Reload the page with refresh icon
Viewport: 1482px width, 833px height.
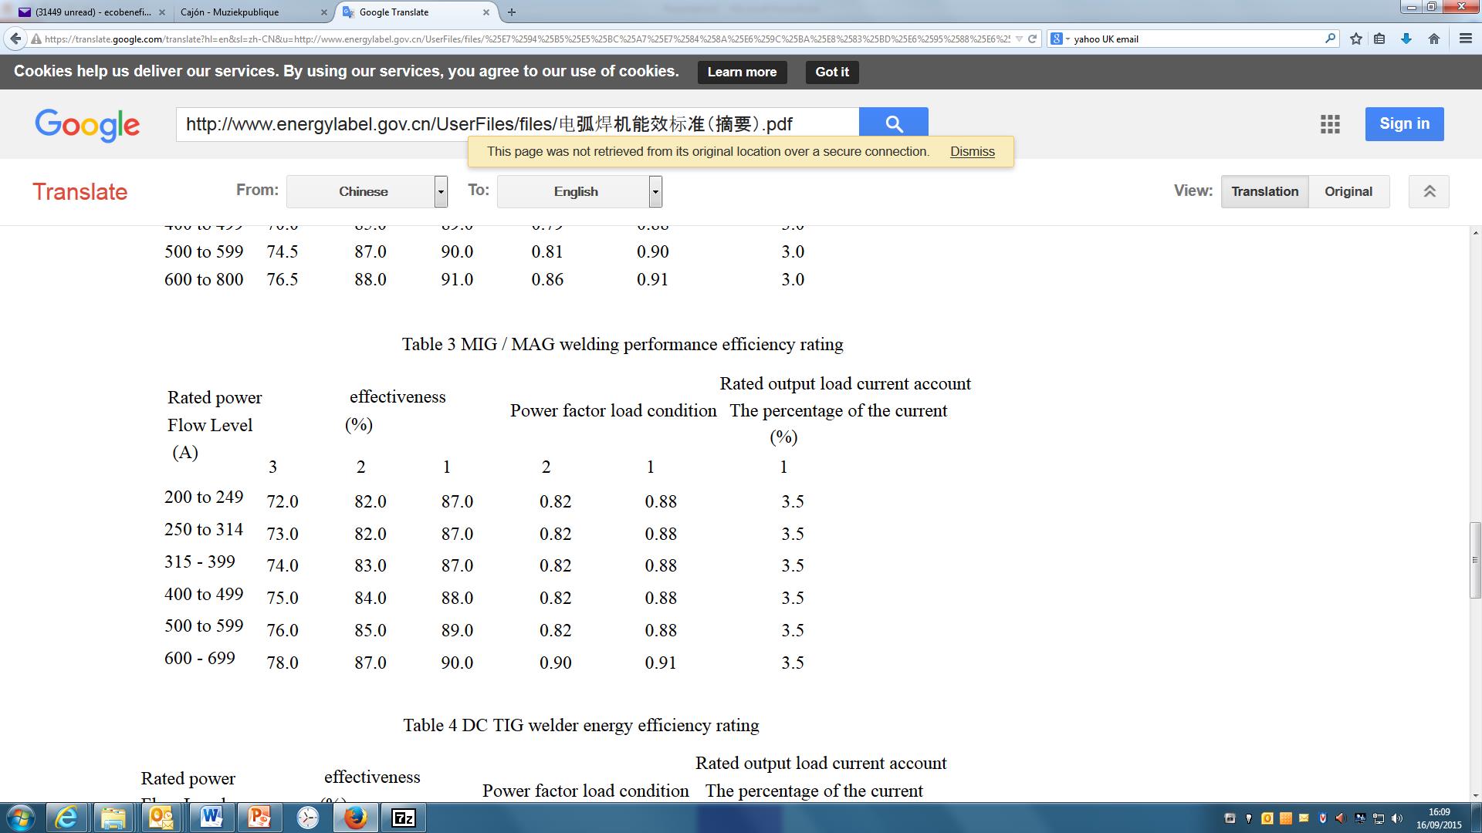coord(1032,39)
